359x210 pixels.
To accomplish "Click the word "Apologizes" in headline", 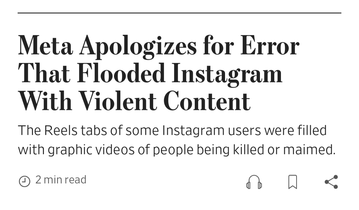I will click(x=138, y=46).
